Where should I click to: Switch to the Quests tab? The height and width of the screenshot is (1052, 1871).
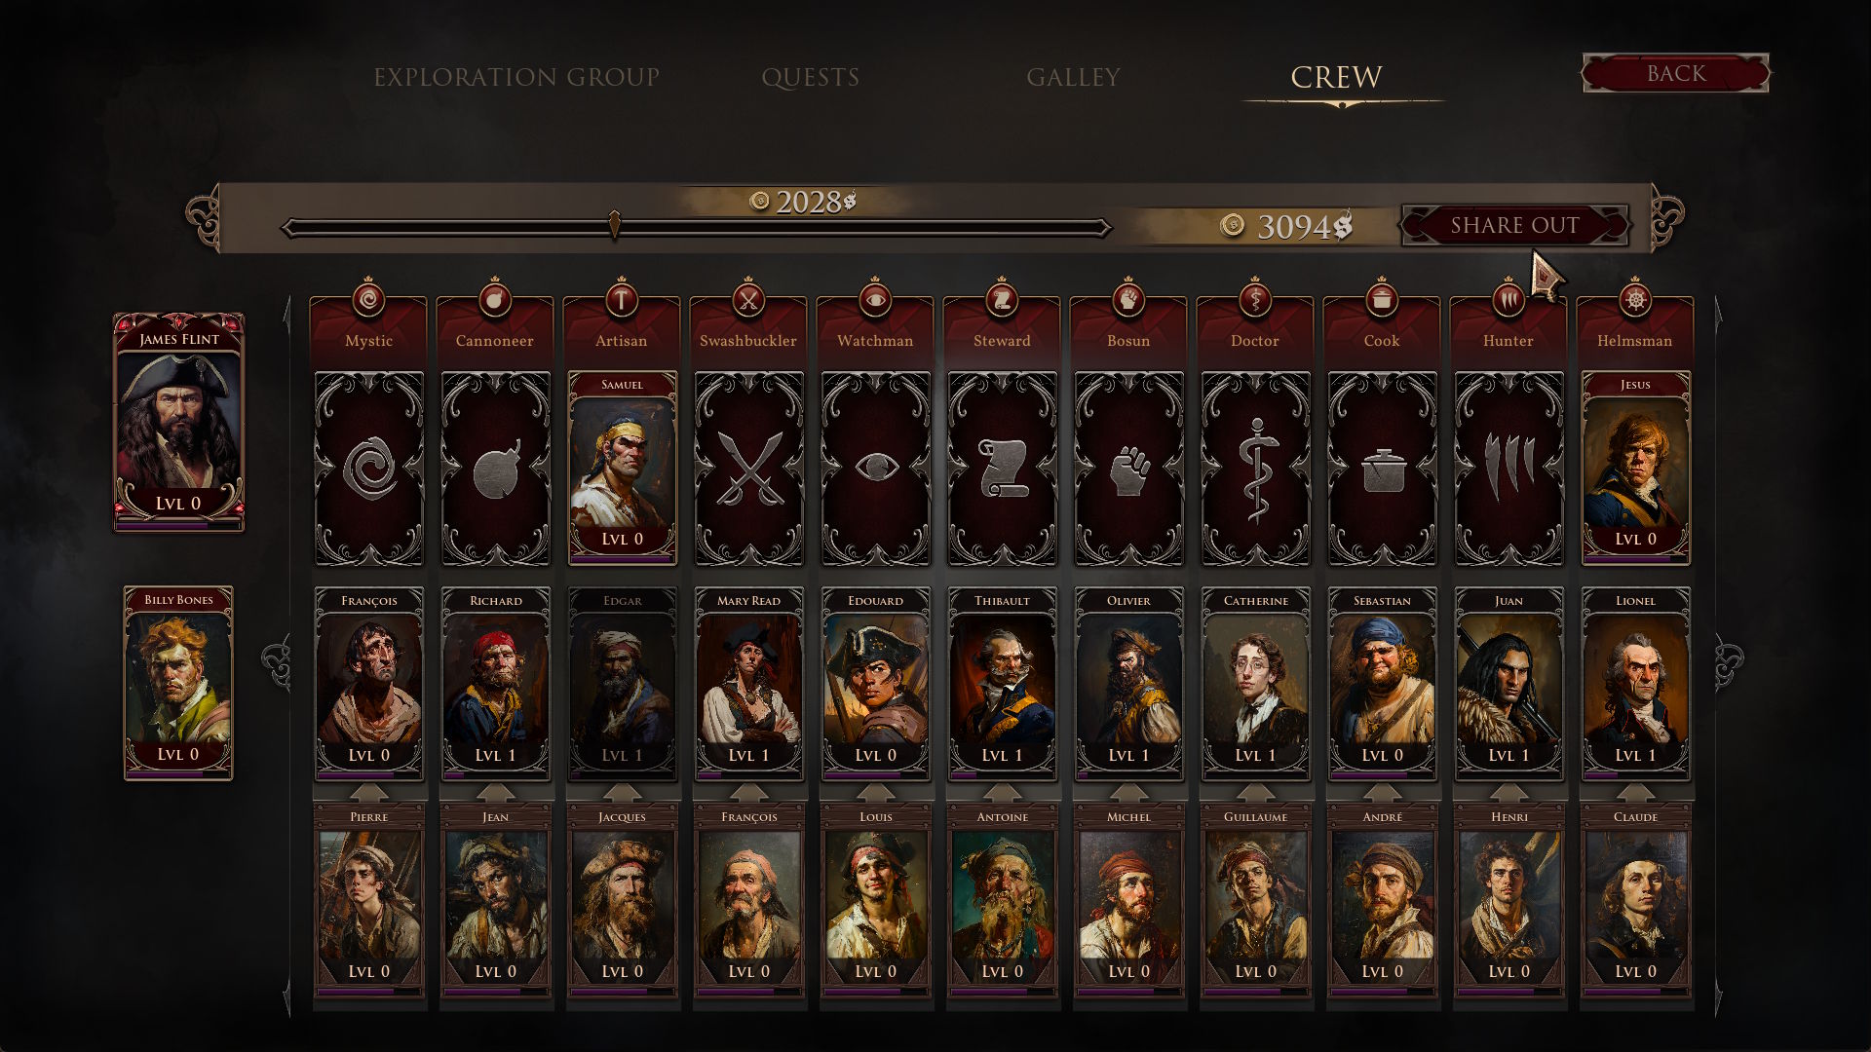coord(811,77)
